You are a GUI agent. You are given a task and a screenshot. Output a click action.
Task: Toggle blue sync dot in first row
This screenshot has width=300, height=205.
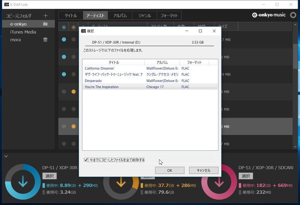tap(64, 39)
